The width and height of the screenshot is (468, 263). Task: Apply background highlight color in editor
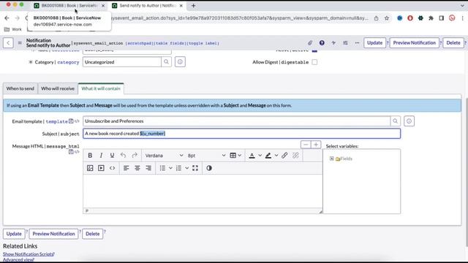pos(268,156)
